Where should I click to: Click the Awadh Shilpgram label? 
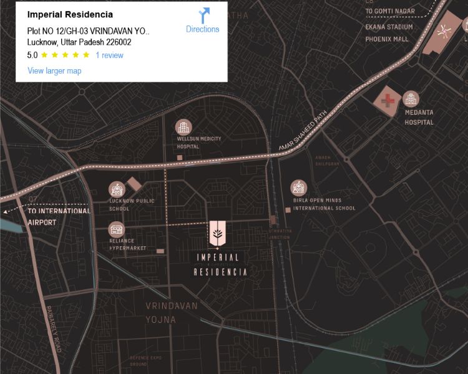tap(327, 160)
